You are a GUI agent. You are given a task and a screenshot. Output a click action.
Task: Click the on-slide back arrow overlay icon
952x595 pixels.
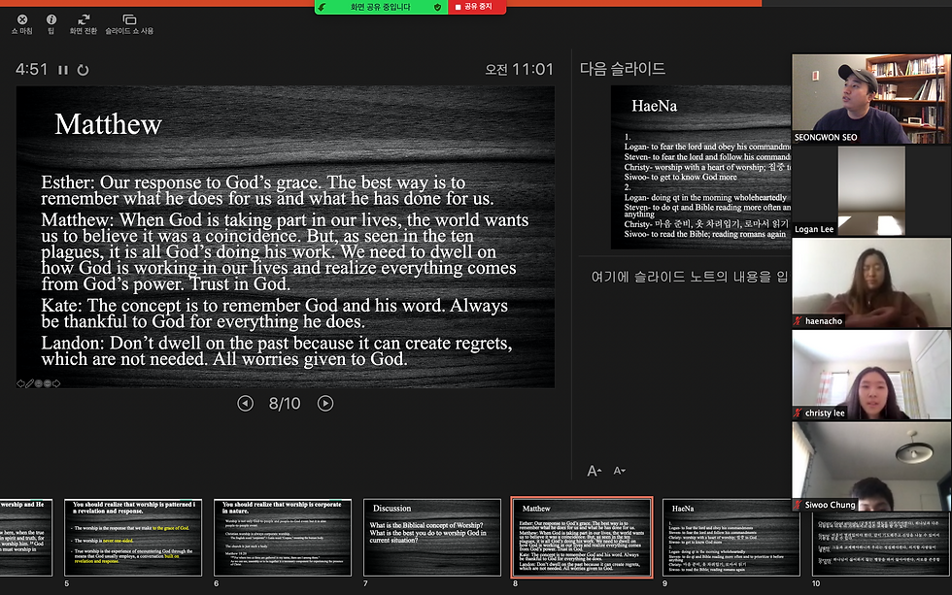pyautogui.click(x=20, y=383)
